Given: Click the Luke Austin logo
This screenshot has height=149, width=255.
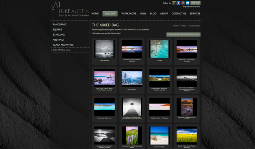Looking at the screenshot, I should (70, 9).
